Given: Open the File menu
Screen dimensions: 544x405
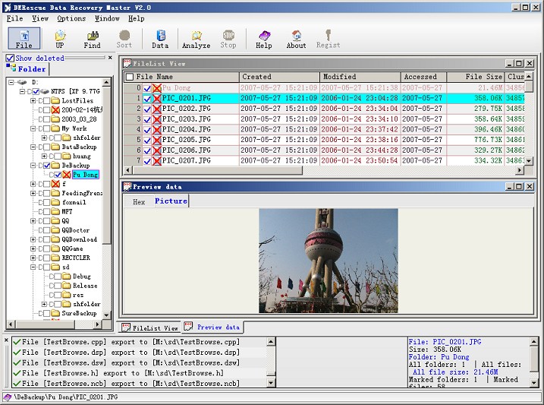Looking at the screenshot, I should tap(15, 18).
